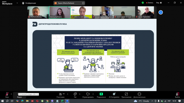Viewport: 184px width, 103px height.
Task: Open uTorrent from taskbar
Action: click(x=42, y=101)
